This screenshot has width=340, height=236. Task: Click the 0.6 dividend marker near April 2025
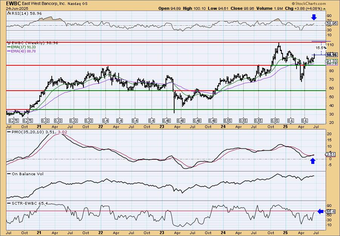point(304,121)
